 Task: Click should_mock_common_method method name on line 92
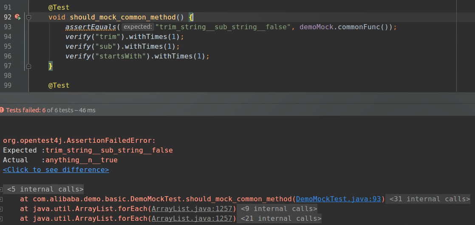point(123,17)
